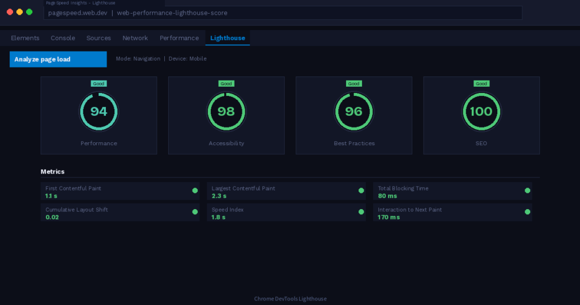Image resolution: width=580 pixels, height=305 pixels.
Task: Click green indicator next to Cumulative Layout Shift
Action: coord(195,212)
